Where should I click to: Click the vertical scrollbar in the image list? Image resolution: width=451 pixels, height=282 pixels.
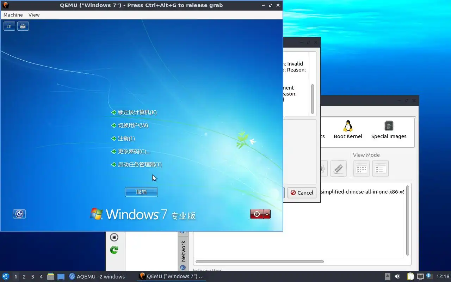click(x=408, y=220)
